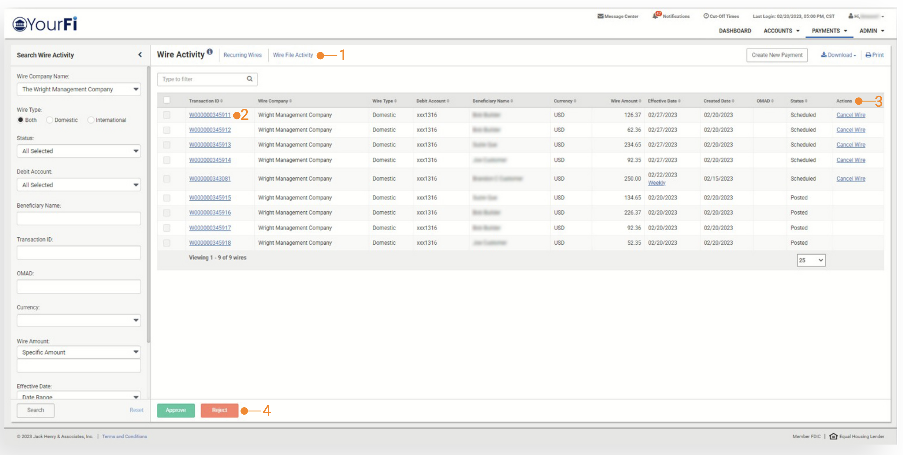Click the Wire Activity info icon

[x=210, y=52]
